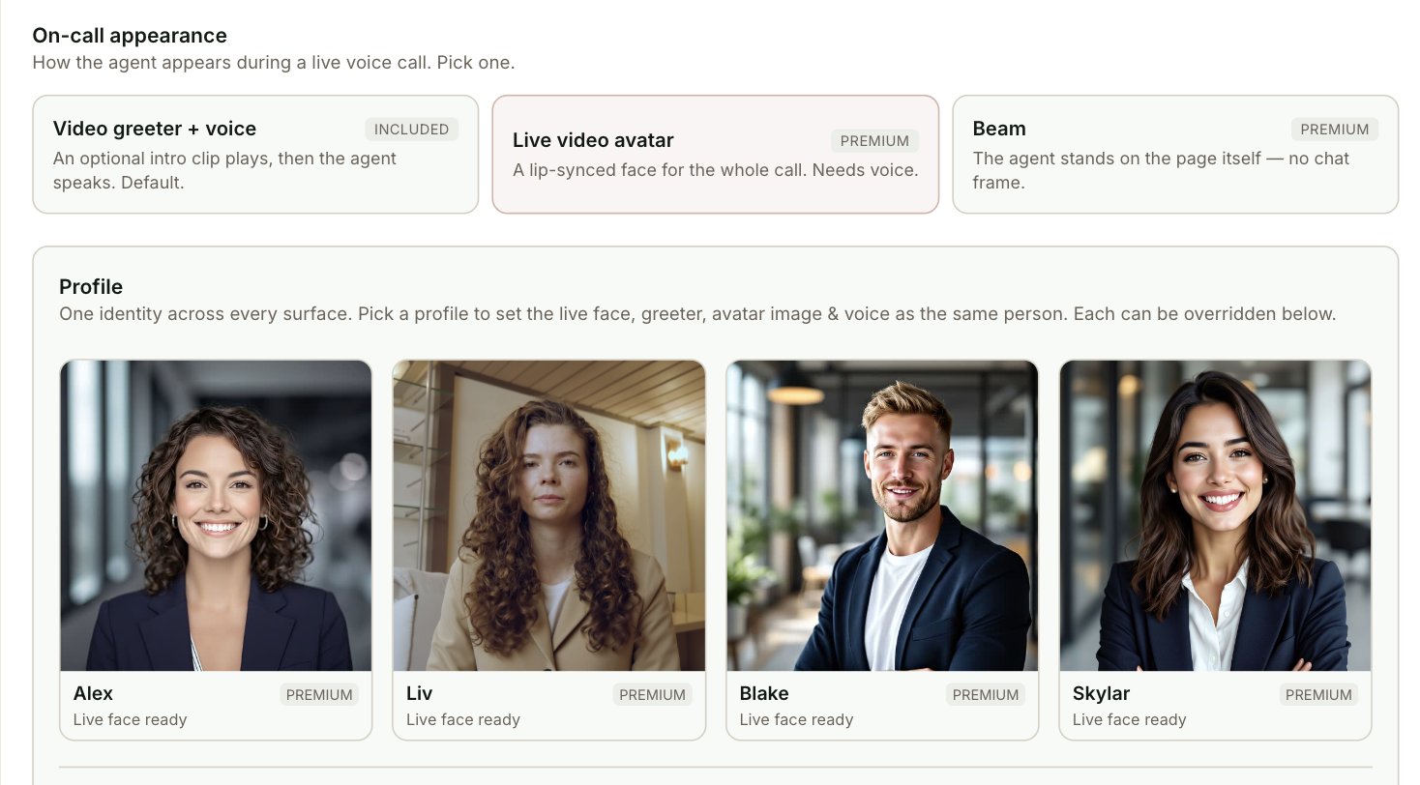Click 'Live face ready' under Skylar
This screenshot has width=1420, height=785.
tap(1129, 719)
